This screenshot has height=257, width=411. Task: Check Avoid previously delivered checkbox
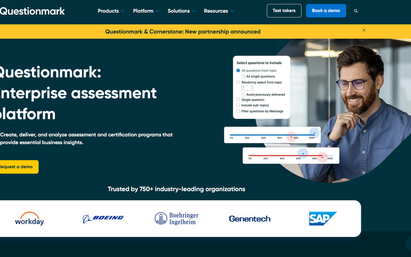tap(243, 95)
